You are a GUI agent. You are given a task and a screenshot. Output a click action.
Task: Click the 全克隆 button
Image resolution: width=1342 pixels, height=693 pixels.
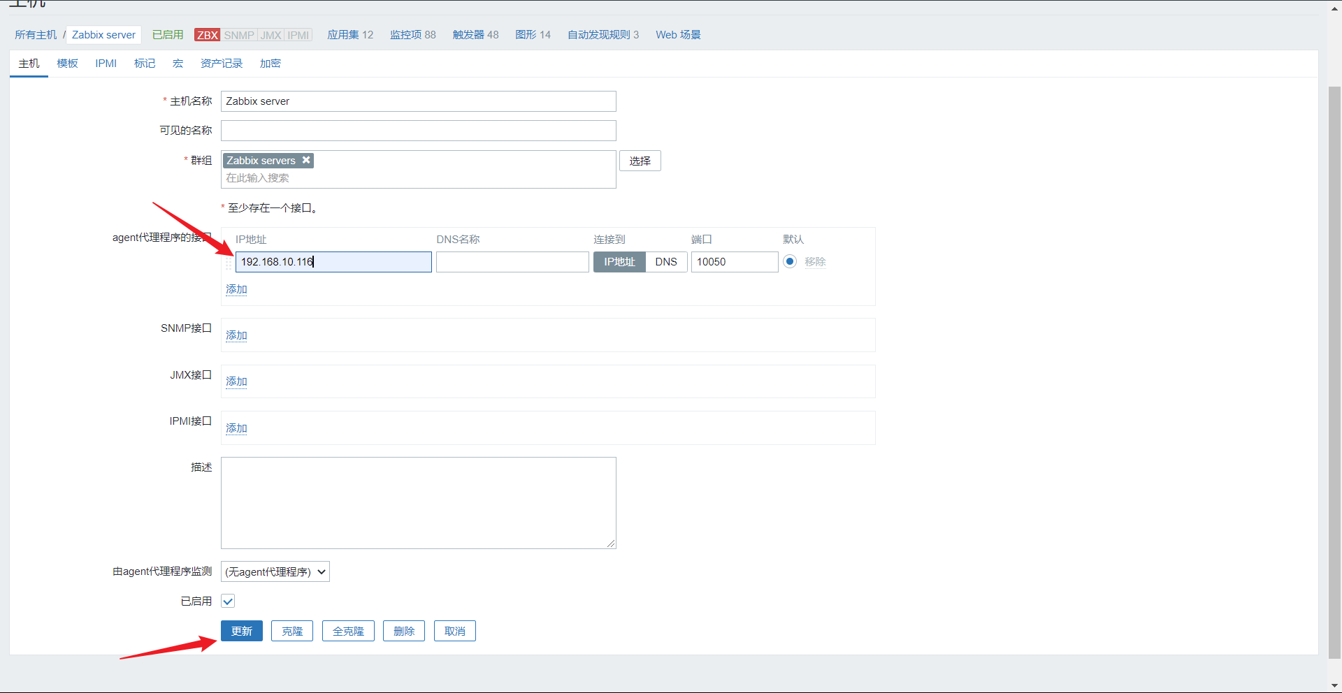tap(348, 631)
